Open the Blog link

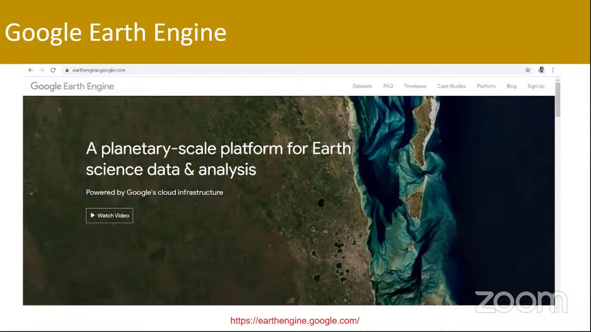pyautogui.click(x=512, y=86)
